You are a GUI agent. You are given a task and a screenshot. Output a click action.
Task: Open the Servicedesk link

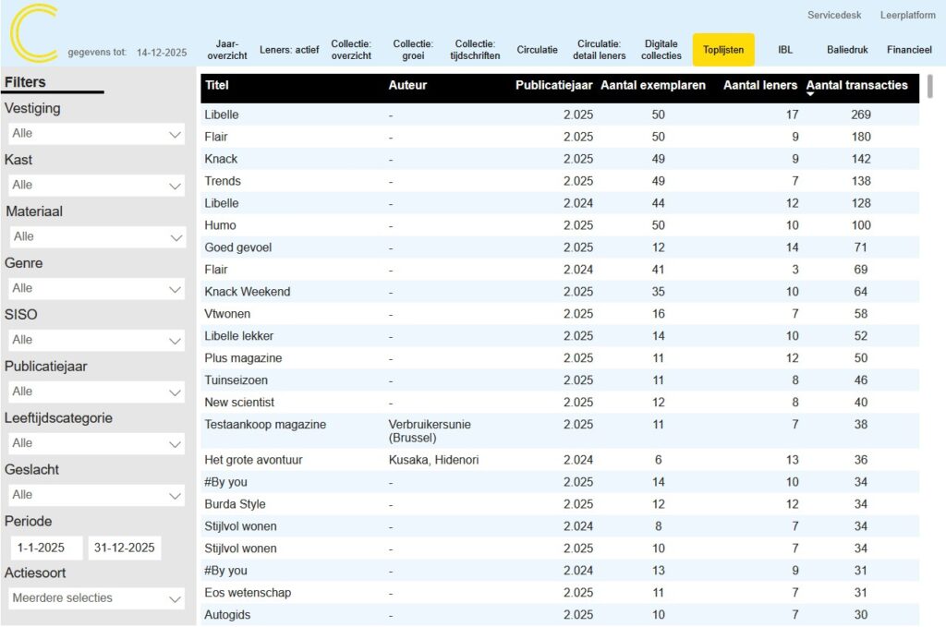(x=834, y=16)
